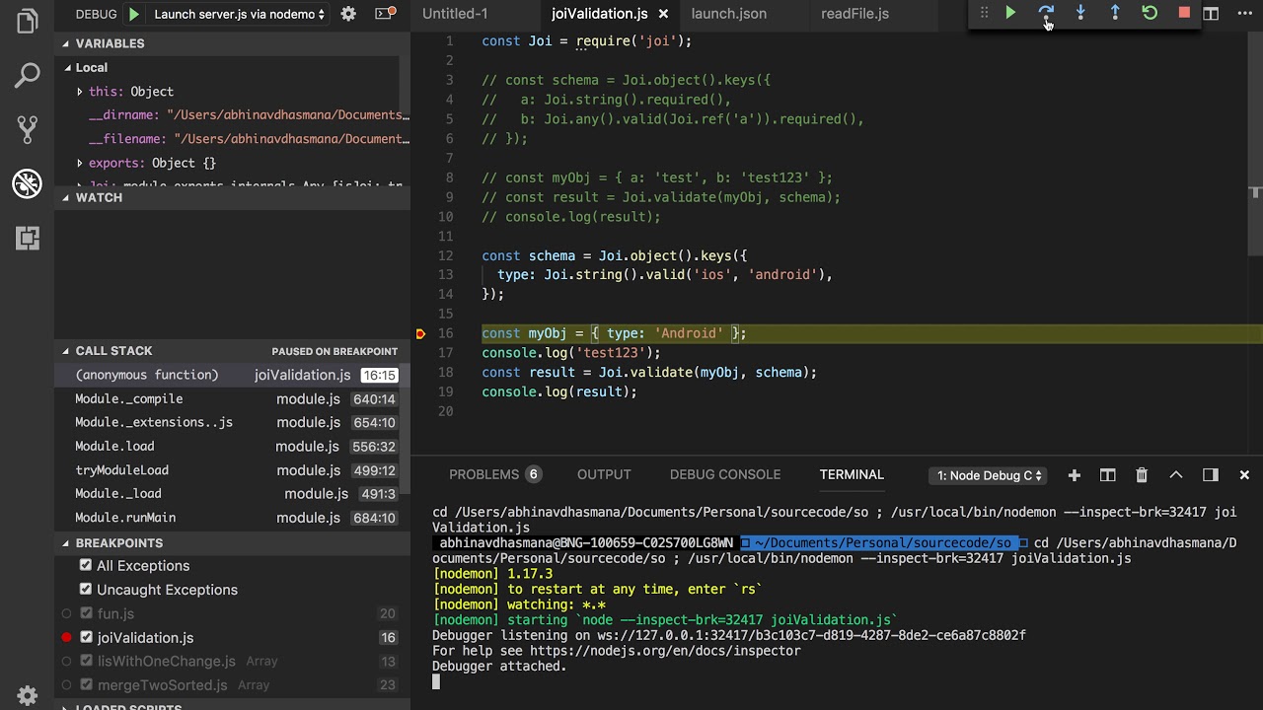The image size is (1263, 710).
Task: Split the editor to the side
Action: point(1211,14)
